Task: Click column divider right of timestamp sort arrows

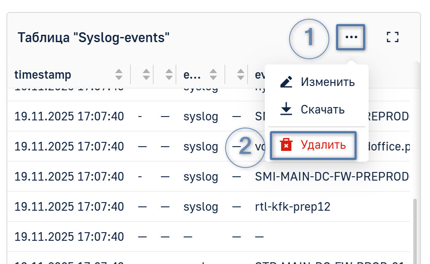Action: click(x=130, y=74)
